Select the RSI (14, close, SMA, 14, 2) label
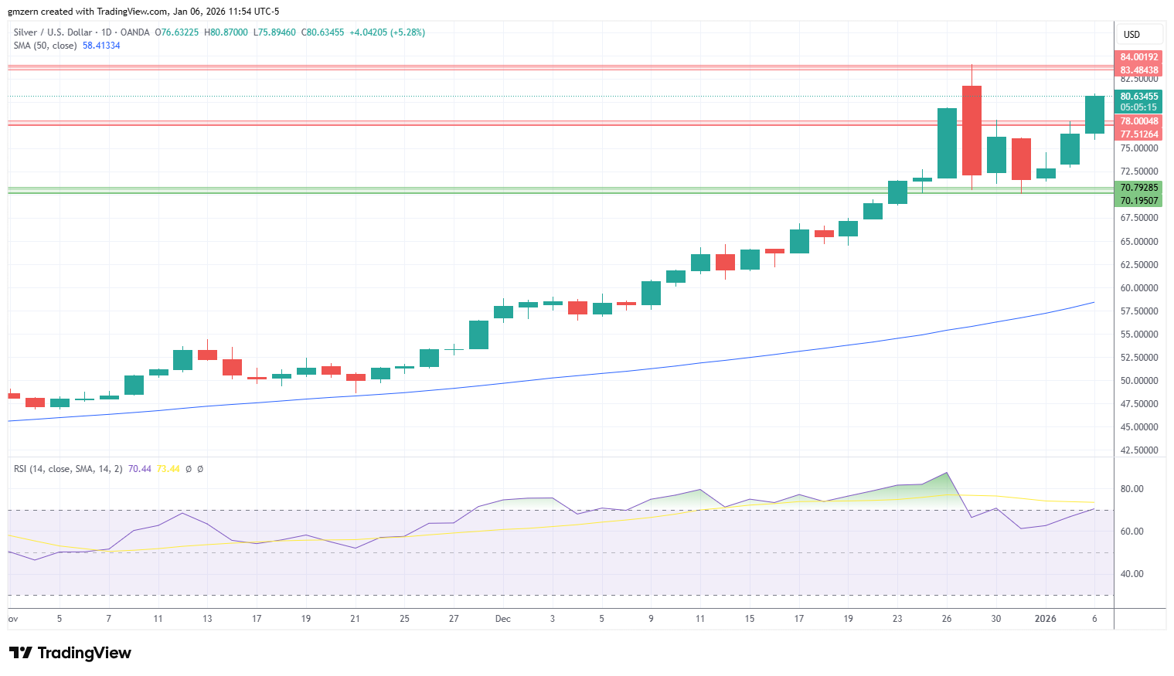The image size is (1174, 676). click(x=68, y=469)
